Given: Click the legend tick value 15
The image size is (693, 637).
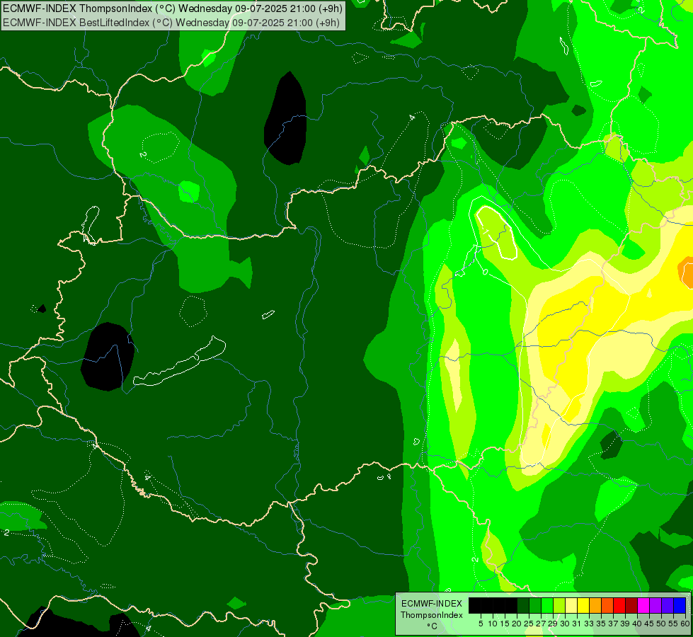Looking at the screenshot, I should click(505, 624).
